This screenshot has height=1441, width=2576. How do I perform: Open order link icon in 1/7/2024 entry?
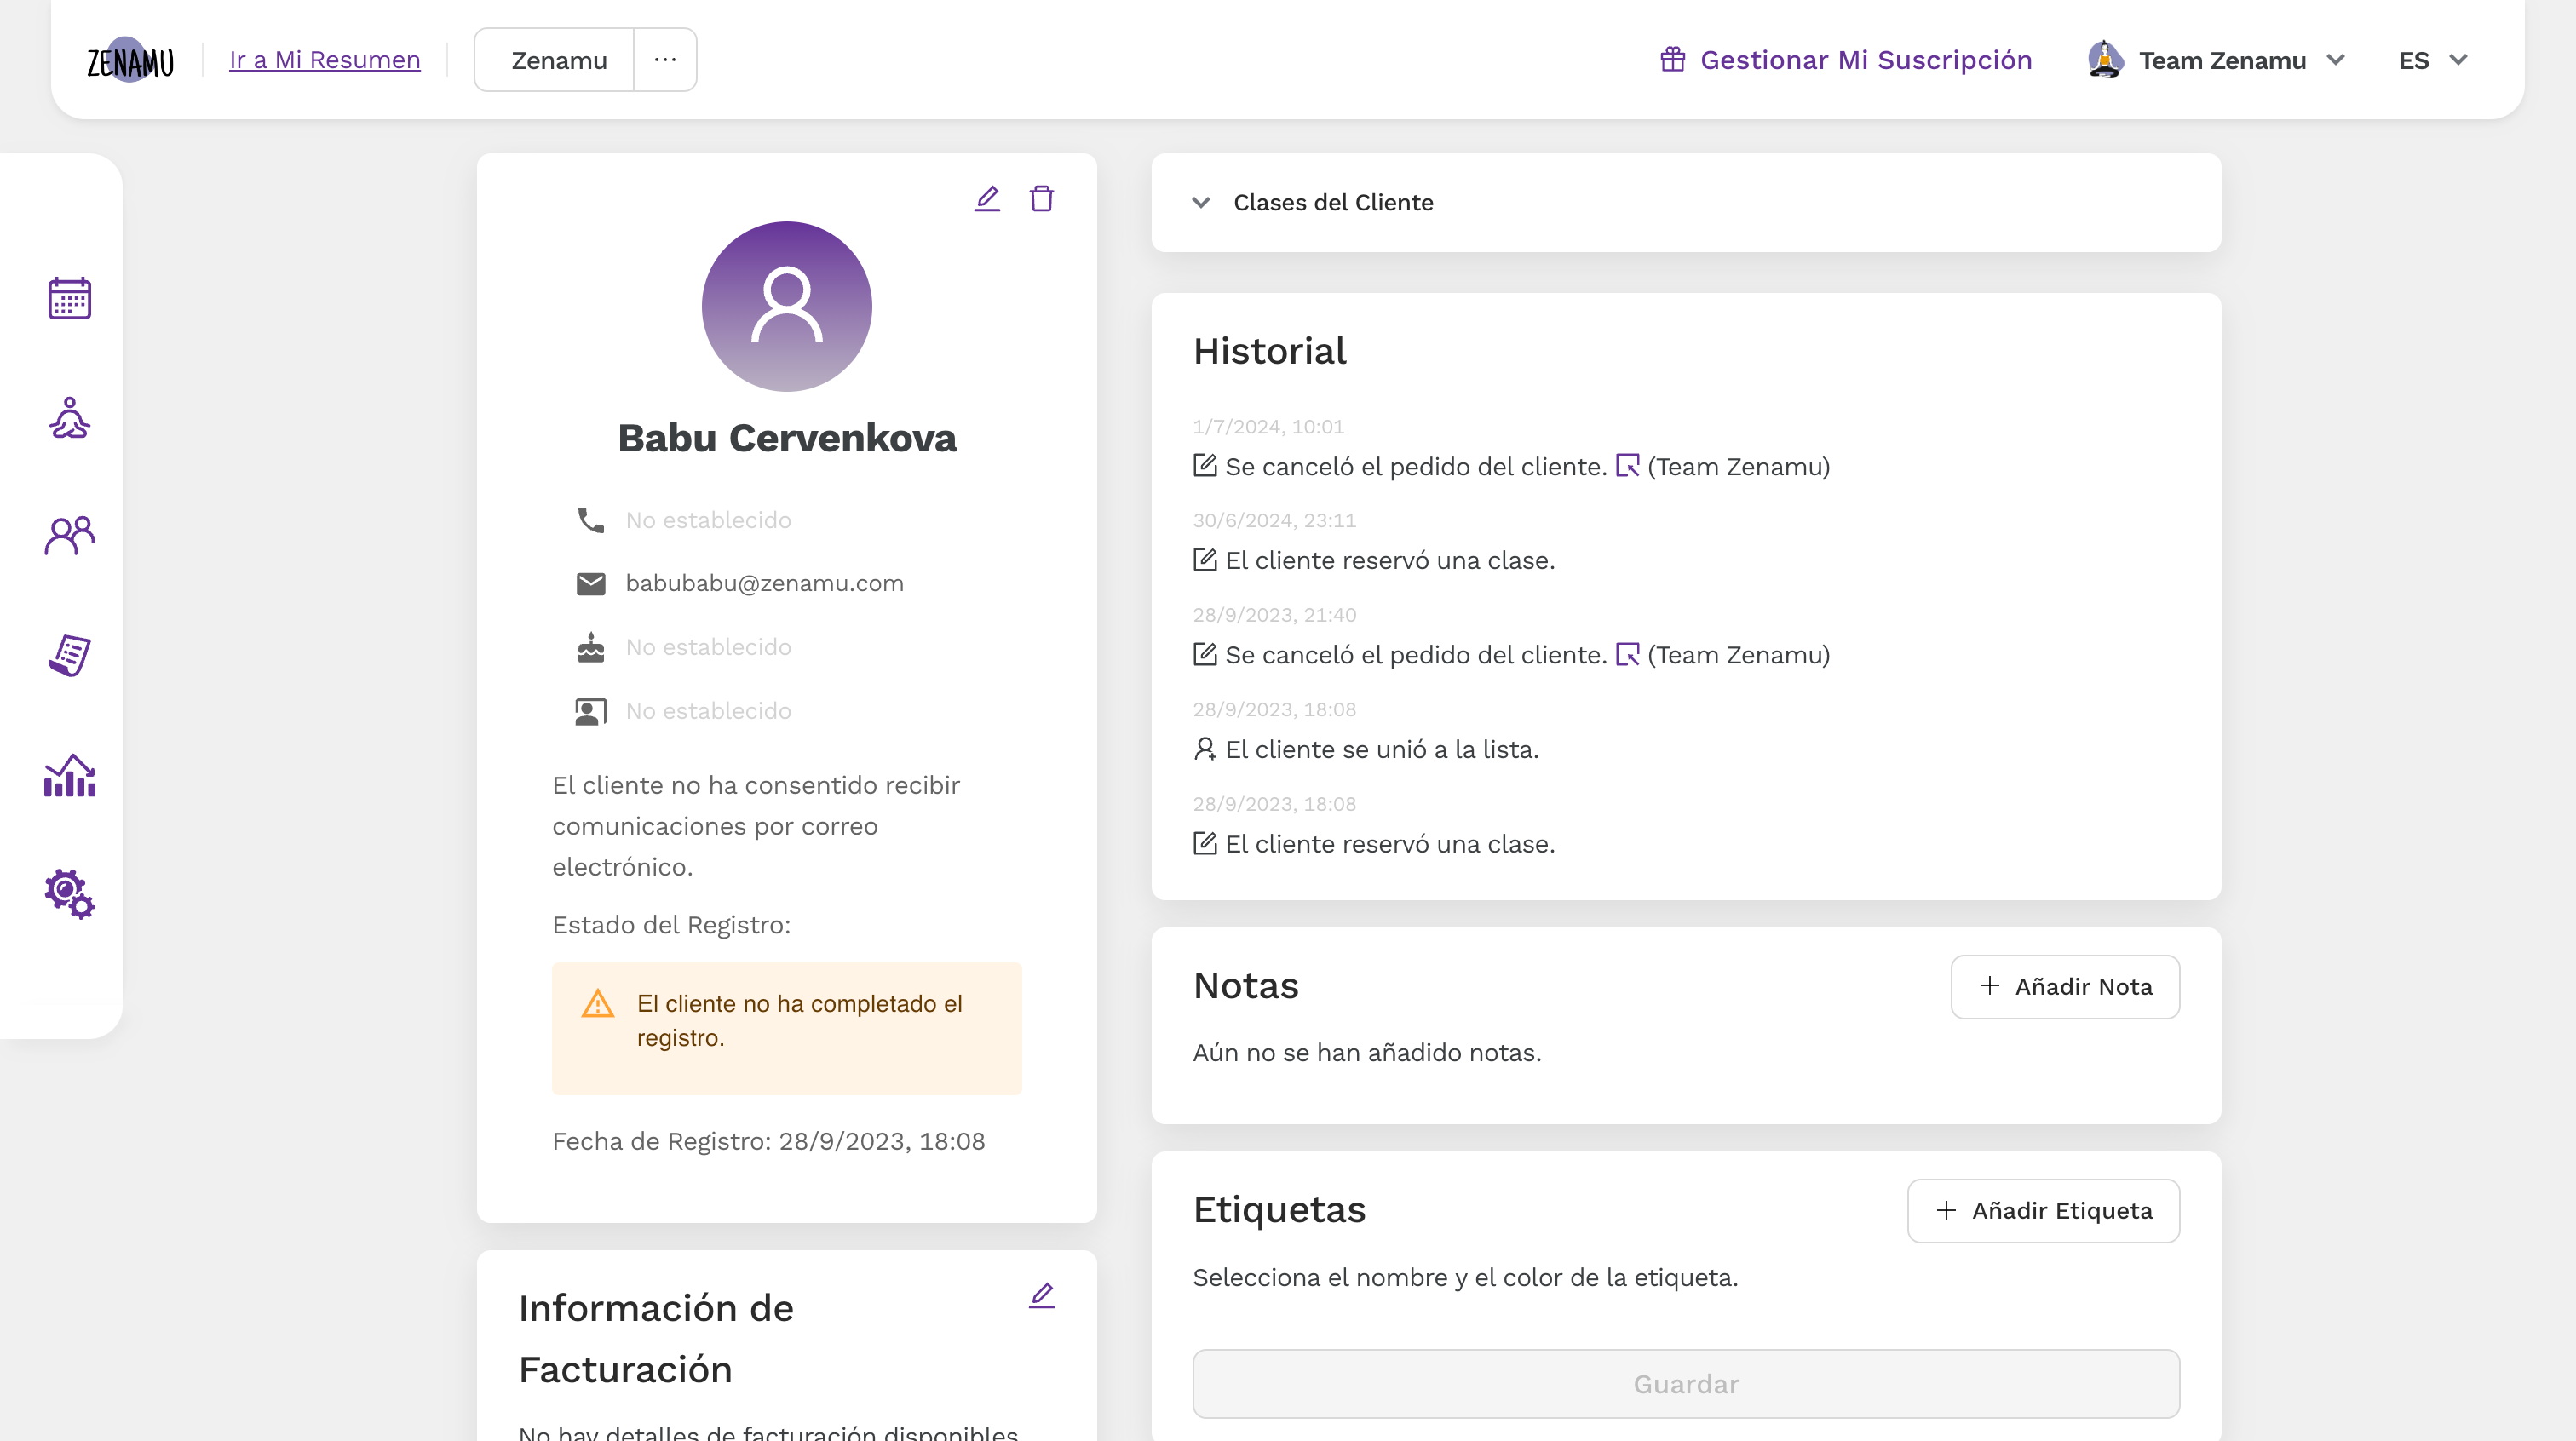pyautogui.click(x=1627, y=466)
